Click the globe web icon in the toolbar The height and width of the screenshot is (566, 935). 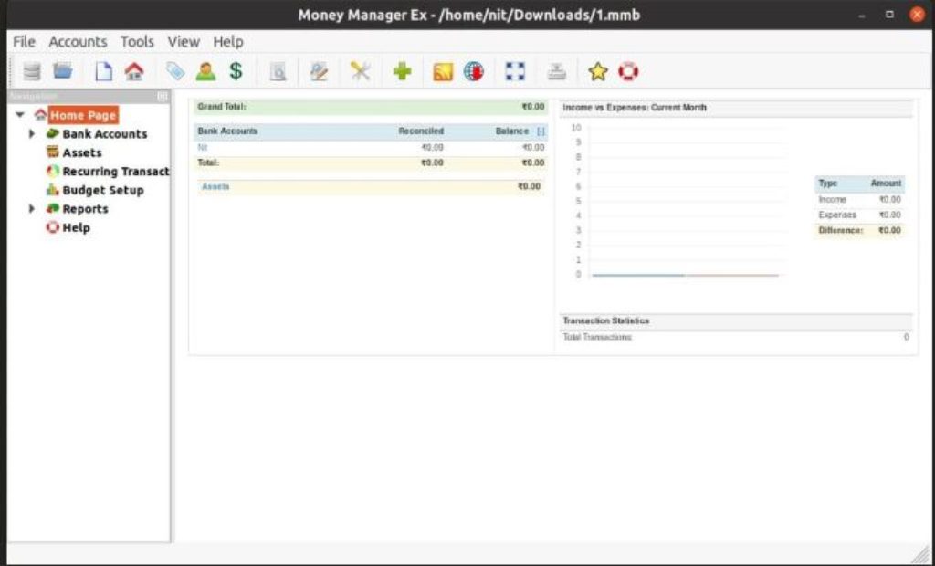(474, 71)
